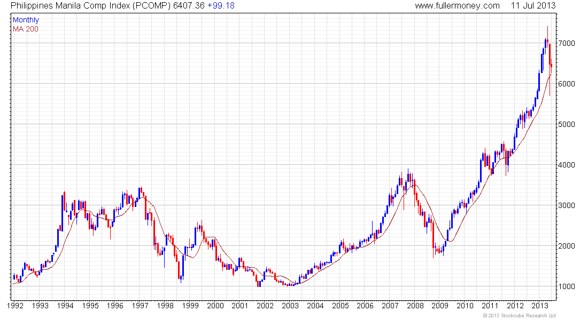This screenshot has height=320, width=588.
Task: Click the 1995 x-axis label
Action: [90, 306]
